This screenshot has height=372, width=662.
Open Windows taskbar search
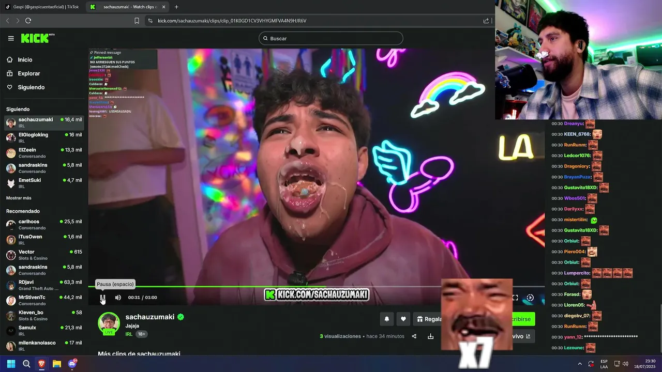click(26, 364)
